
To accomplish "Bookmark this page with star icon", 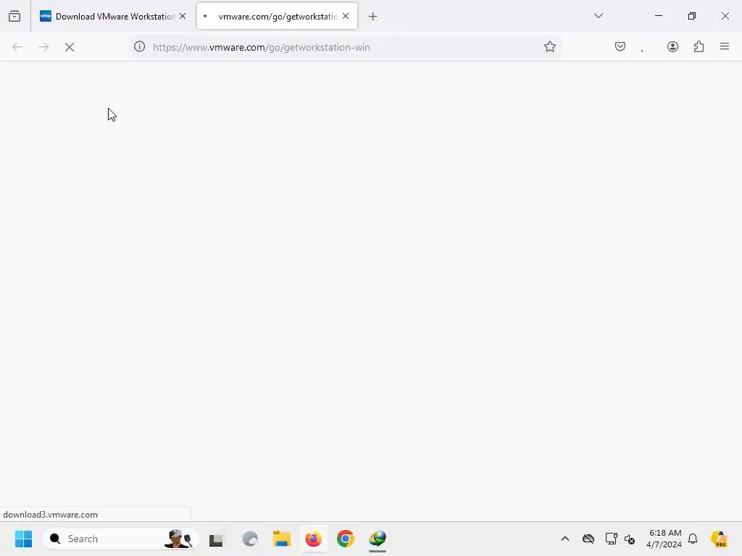I will point(549,47).
